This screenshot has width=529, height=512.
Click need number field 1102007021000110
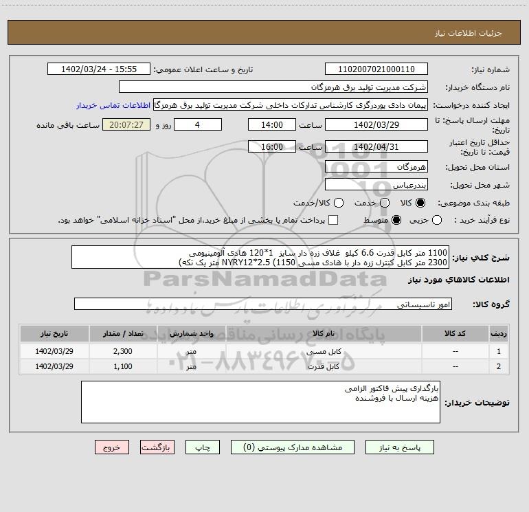click(376, 69)
